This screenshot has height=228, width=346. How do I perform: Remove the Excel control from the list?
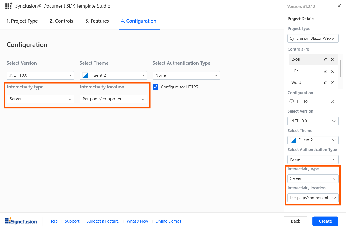click(332, 59)
